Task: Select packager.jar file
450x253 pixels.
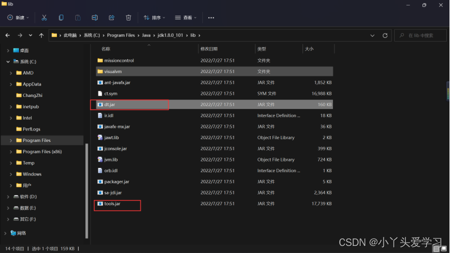Action: coord(214,181)
